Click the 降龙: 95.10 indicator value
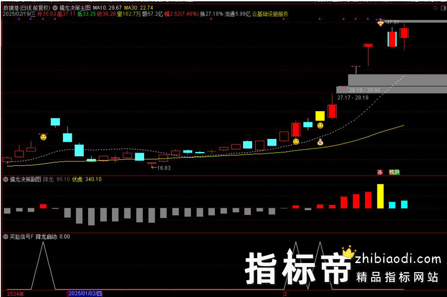 pyautogui.click(x=56, y=180)
